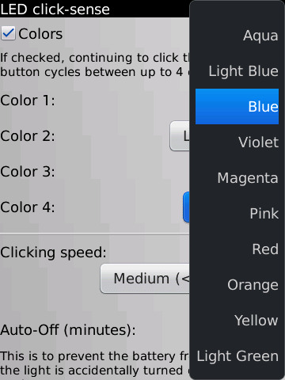Choose Orange from the color list

237,284
